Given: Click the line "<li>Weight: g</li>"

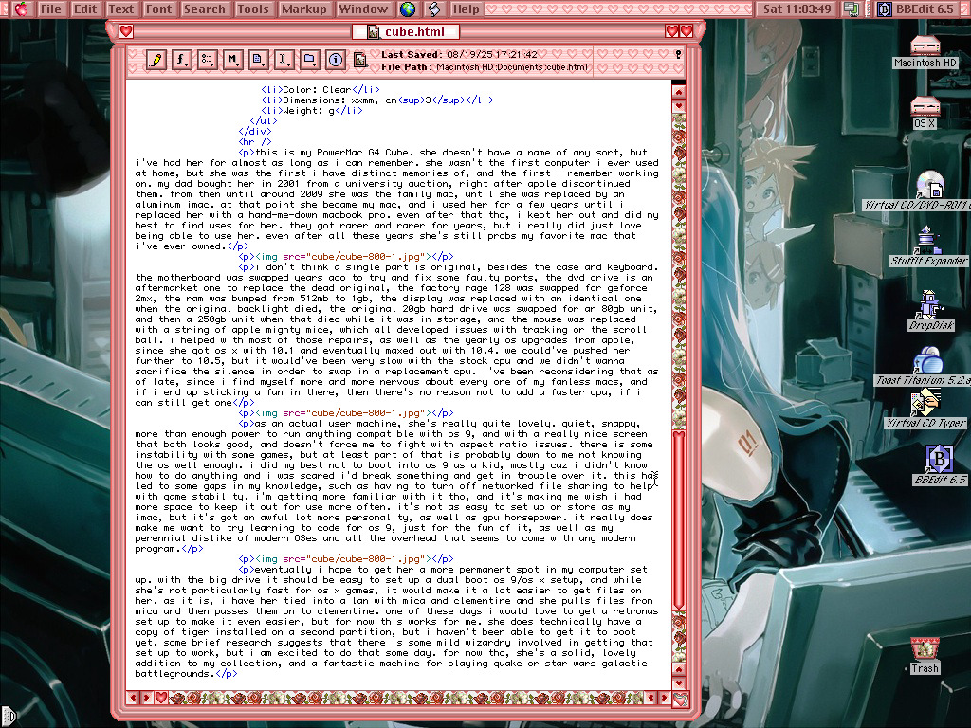Looking at the screenshot, I should (311, 111).
